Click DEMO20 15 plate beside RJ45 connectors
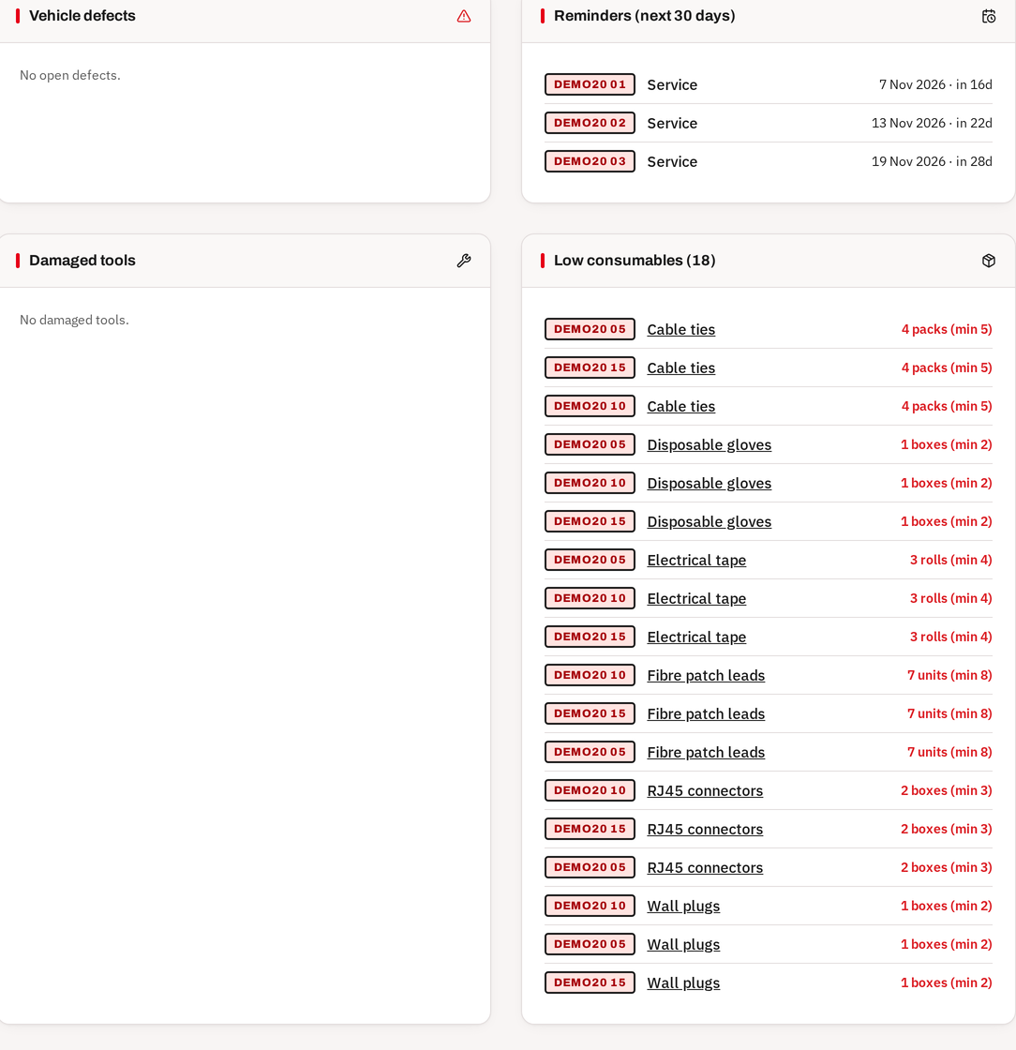Screen dimensions: 1016x1050 click(590, 829)
